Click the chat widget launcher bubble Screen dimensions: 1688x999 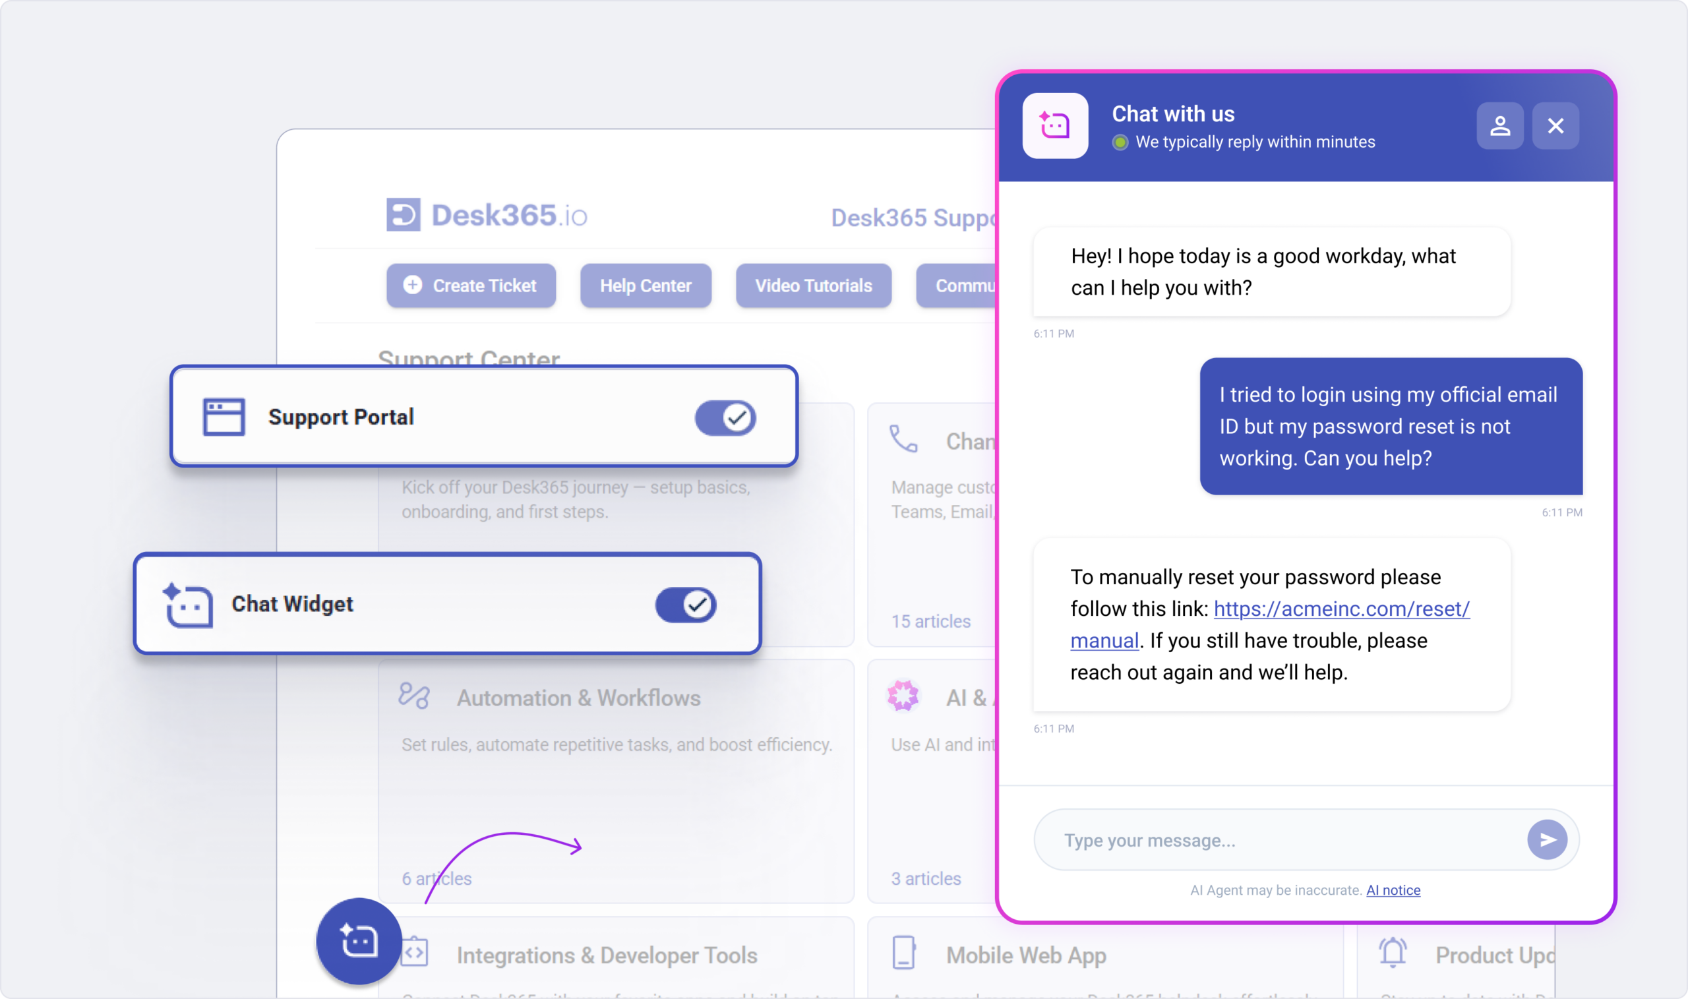pyautogui.click(x=359, y=940)
